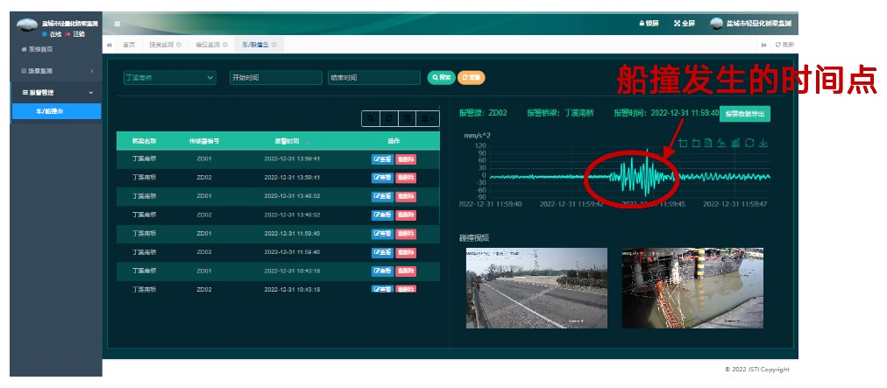Select the 车/船撞击 sidebar submenu item
887x388 pixels.
point(55,111)
